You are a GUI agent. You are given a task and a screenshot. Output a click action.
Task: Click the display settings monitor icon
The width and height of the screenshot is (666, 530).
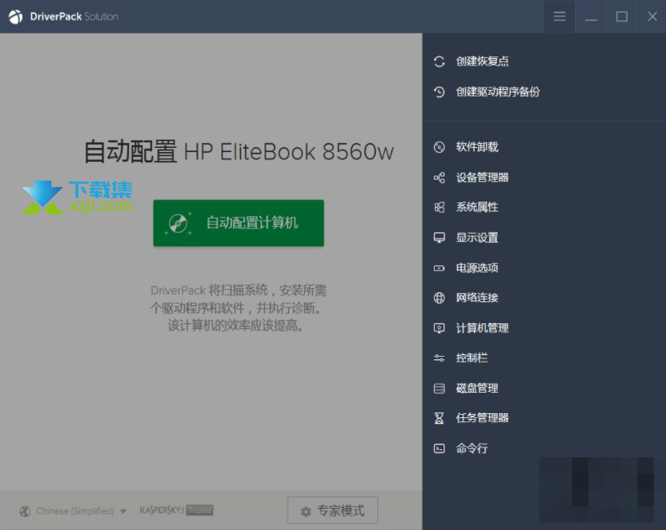(439, 238)
